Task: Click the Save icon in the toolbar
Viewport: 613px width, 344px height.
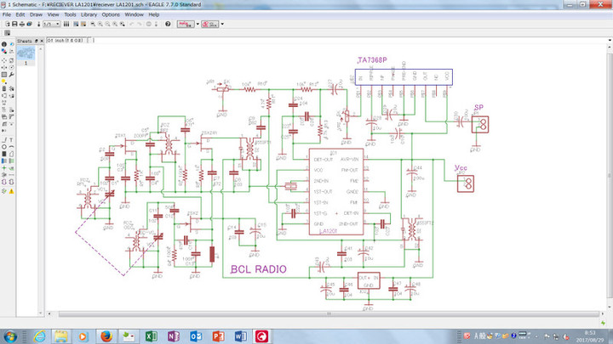Action: (14, 25)
